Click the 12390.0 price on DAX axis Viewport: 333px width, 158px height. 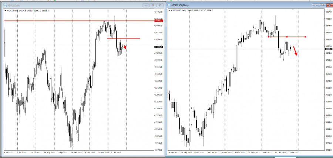coord(159,122)
